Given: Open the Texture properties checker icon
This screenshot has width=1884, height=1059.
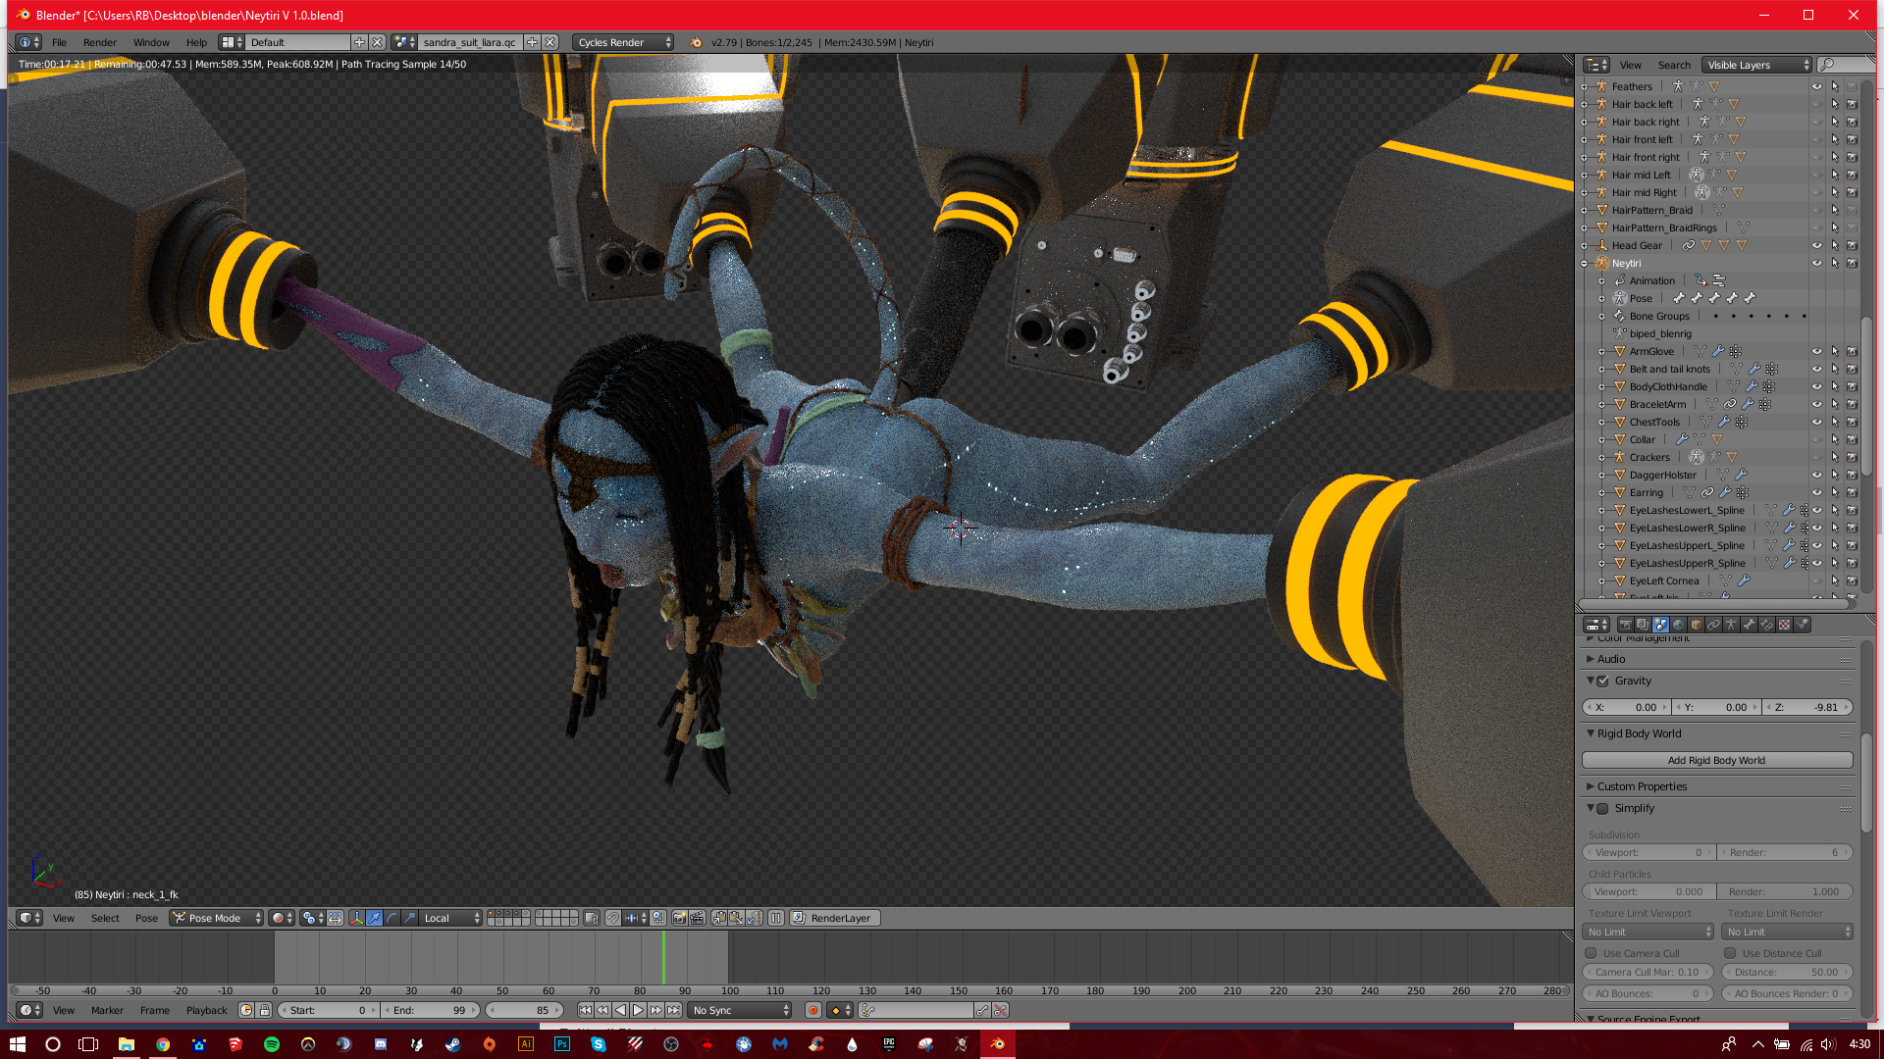Looking at the screenshot, I should pos(1784,625).
